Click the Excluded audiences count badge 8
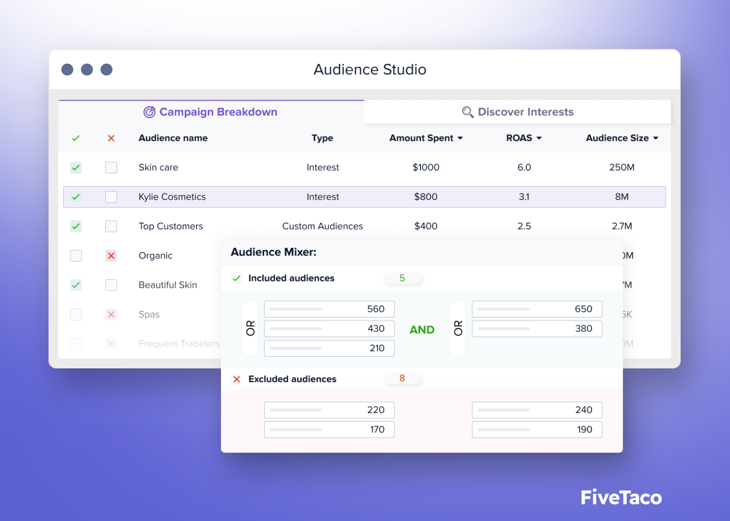 click(x=402, y=379)
